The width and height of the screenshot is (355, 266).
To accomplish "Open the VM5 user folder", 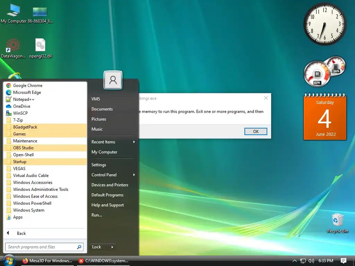I will click(x=113, y=99).
